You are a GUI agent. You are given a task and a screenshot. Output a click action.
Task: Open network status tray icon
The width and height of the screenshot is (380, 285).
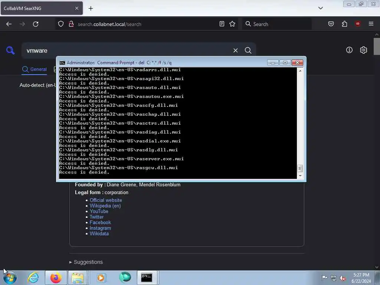tap(334, 278)
